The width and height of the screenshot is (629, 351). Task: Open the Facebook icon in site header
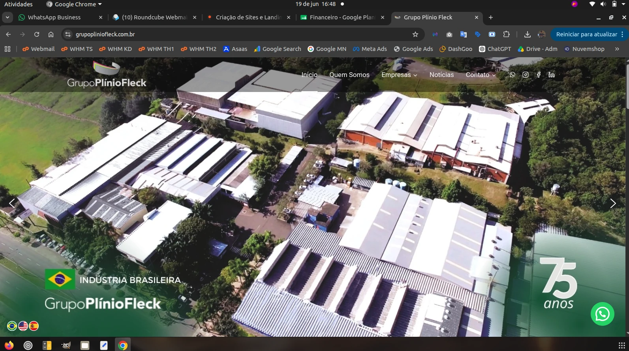[539, 75]
